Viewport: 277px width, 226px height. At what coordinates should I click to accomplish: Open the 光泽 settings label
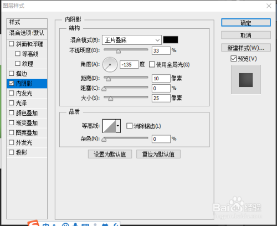point(22,103)
